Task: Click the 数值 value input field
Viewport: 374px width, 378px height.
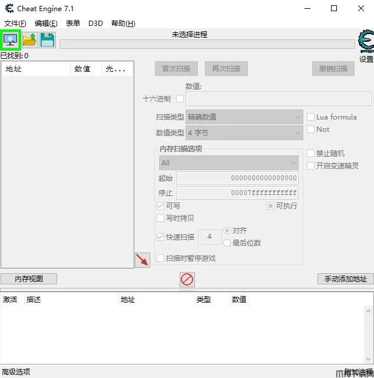Action: pos(279,98)
